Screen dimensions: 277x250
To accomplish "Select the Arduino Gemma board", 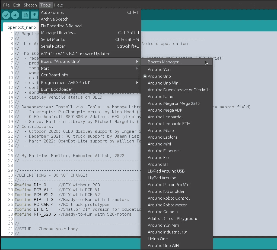I will pos(177,212).
